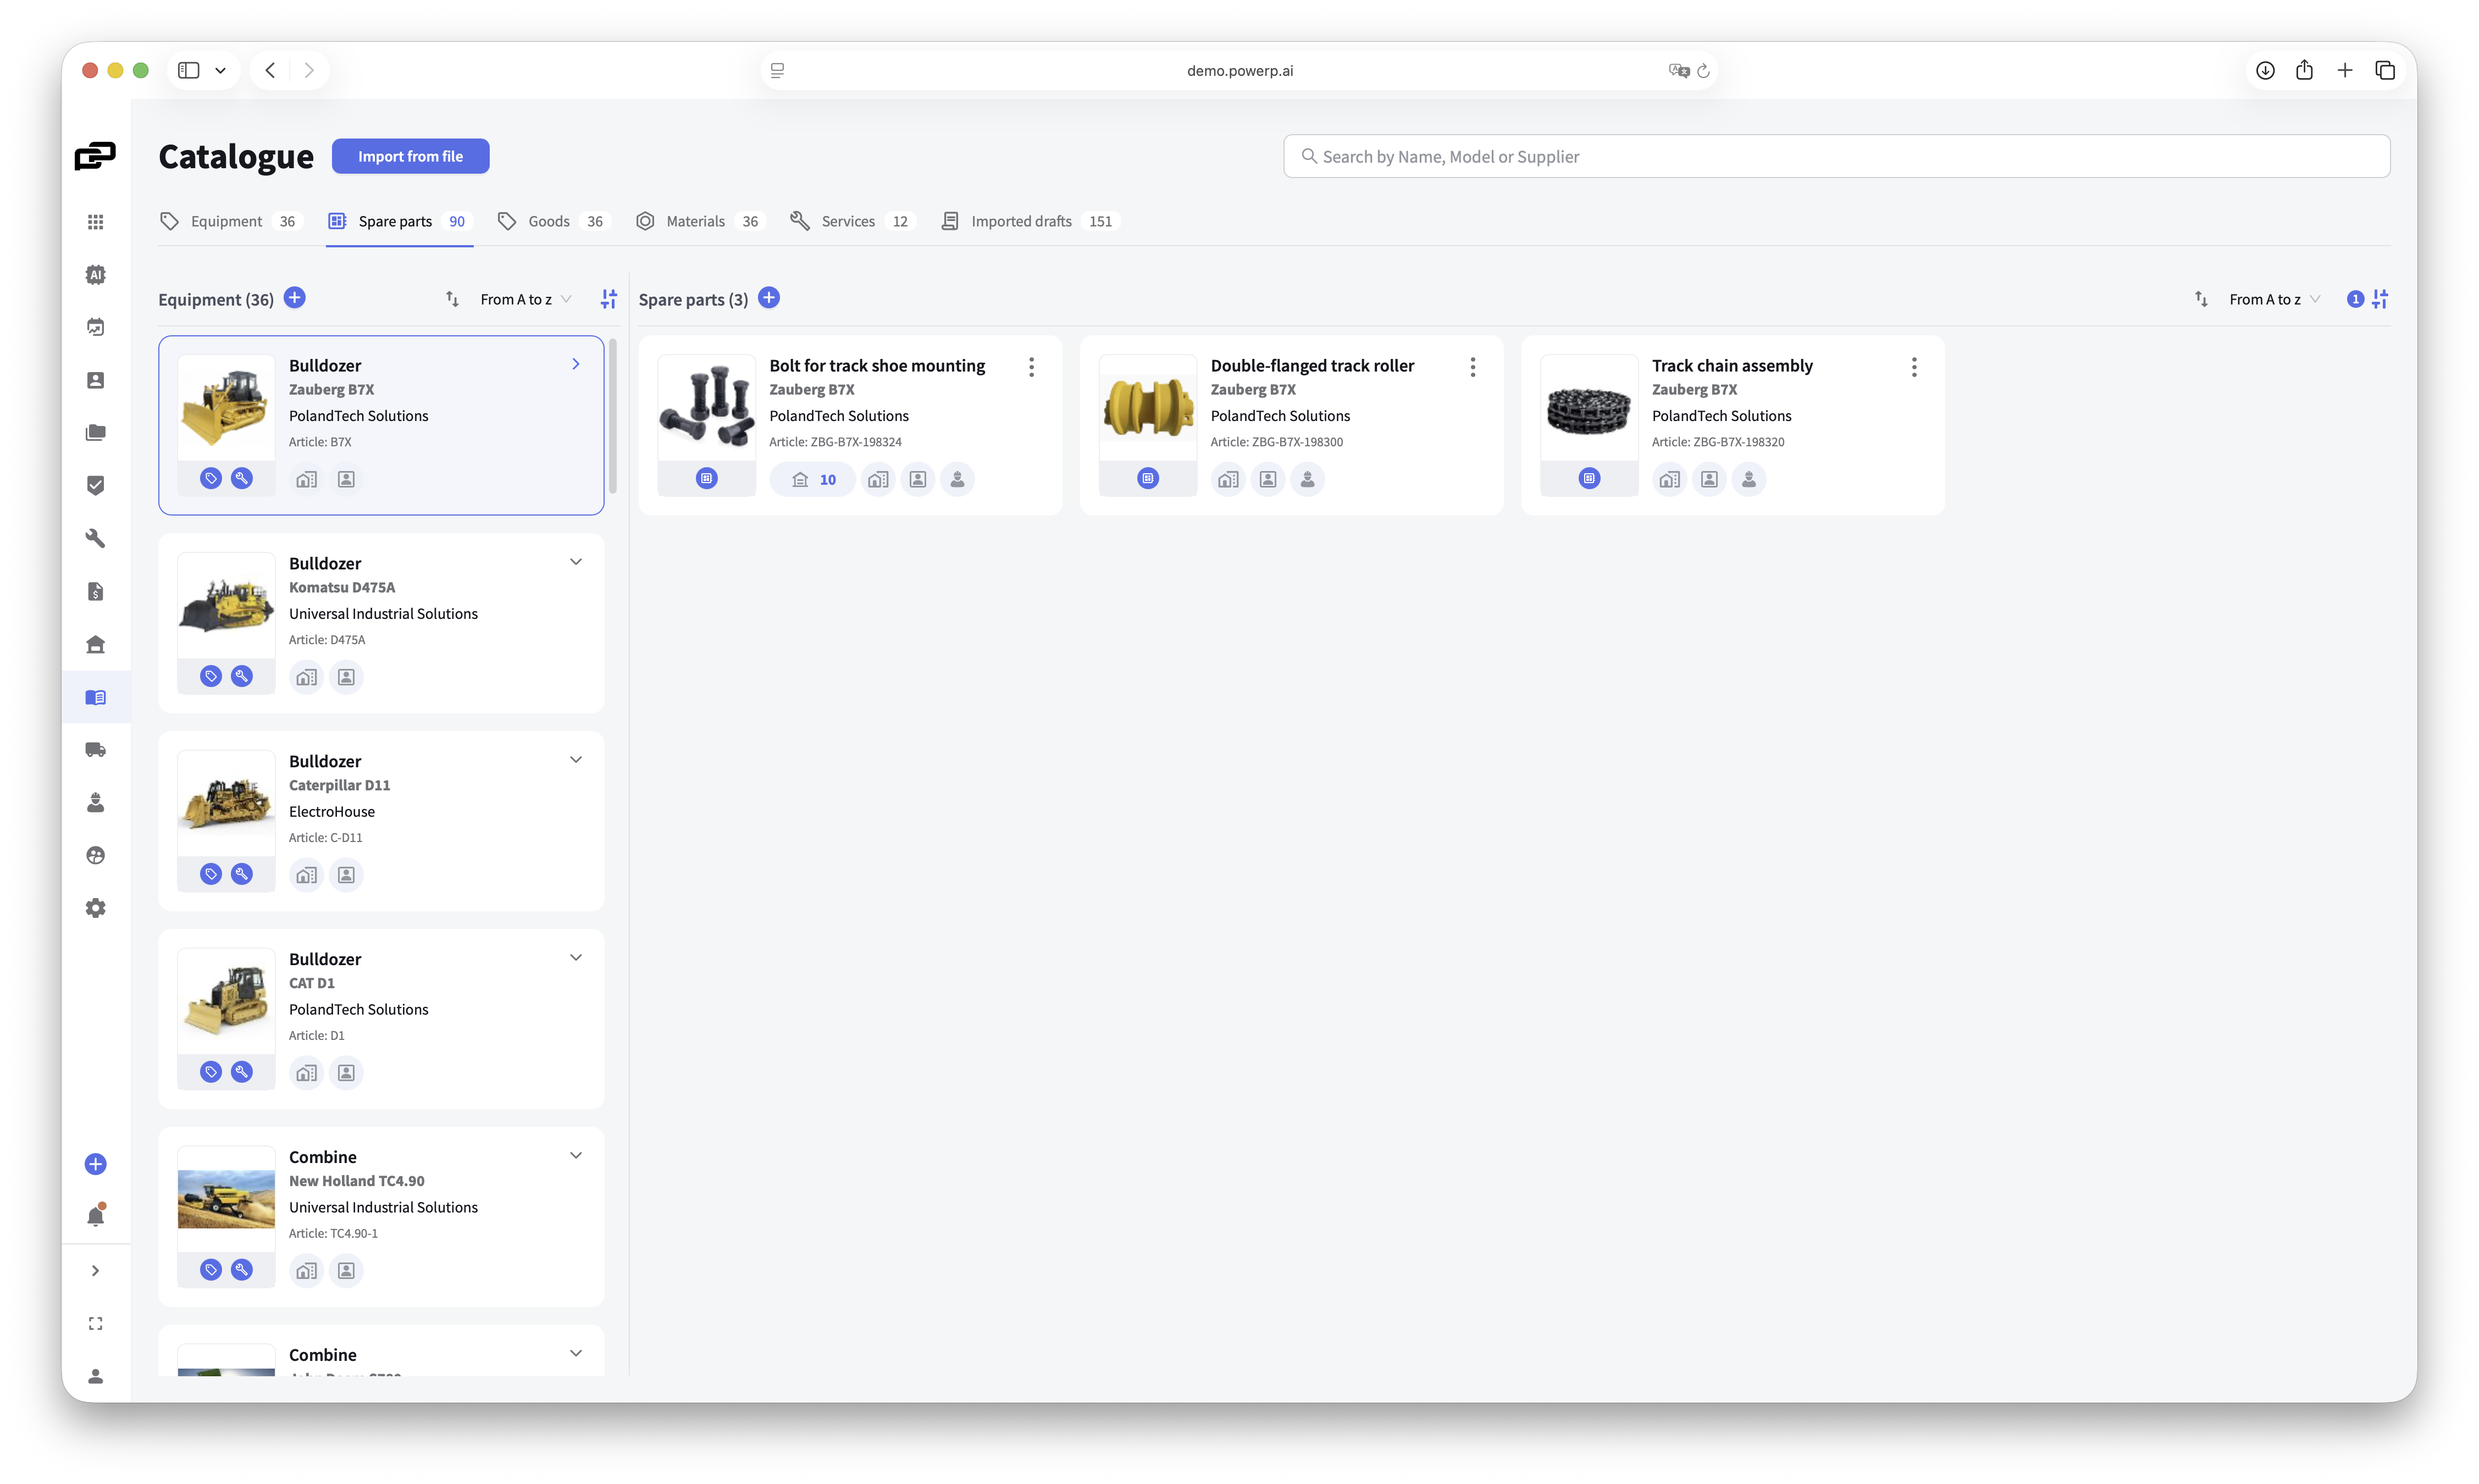2479x1484 pixels.
Task: Open the apps grid sidebar icon
Action: 95,222
